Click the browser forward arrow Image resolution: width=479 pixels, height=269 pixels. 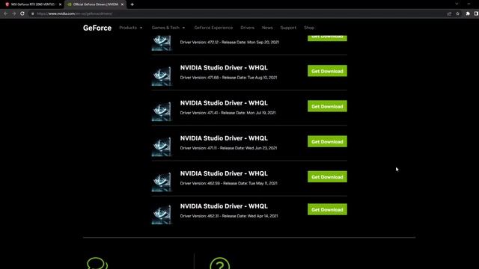[13, 13]
